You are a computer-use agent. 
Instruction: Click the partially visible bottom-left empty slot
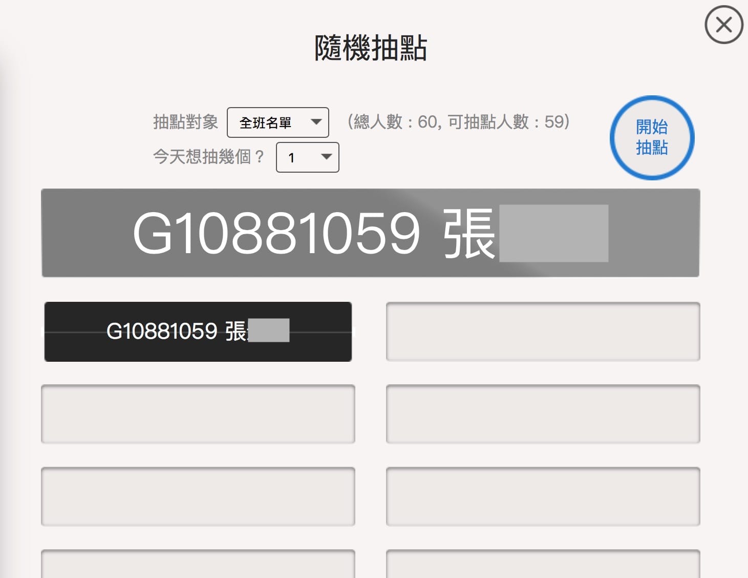click(x=198, y=565)
